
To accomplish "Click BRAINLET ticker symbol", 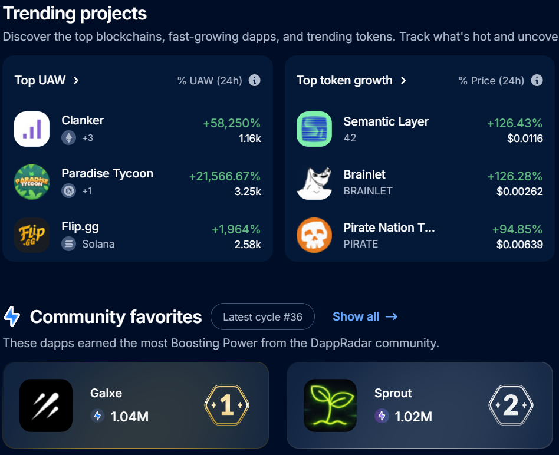I will (x=368, y=191).
